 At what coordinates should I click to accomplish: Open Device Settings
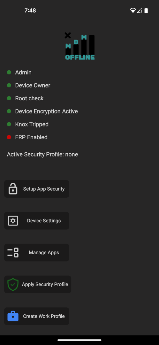click(37, 221)
